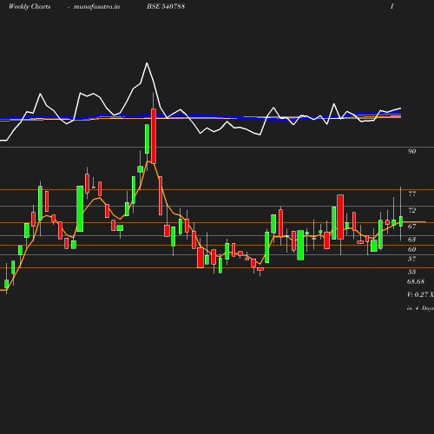
Task: Click the volume text 'V: 0.27 X'
Action: tap(420, 295)
